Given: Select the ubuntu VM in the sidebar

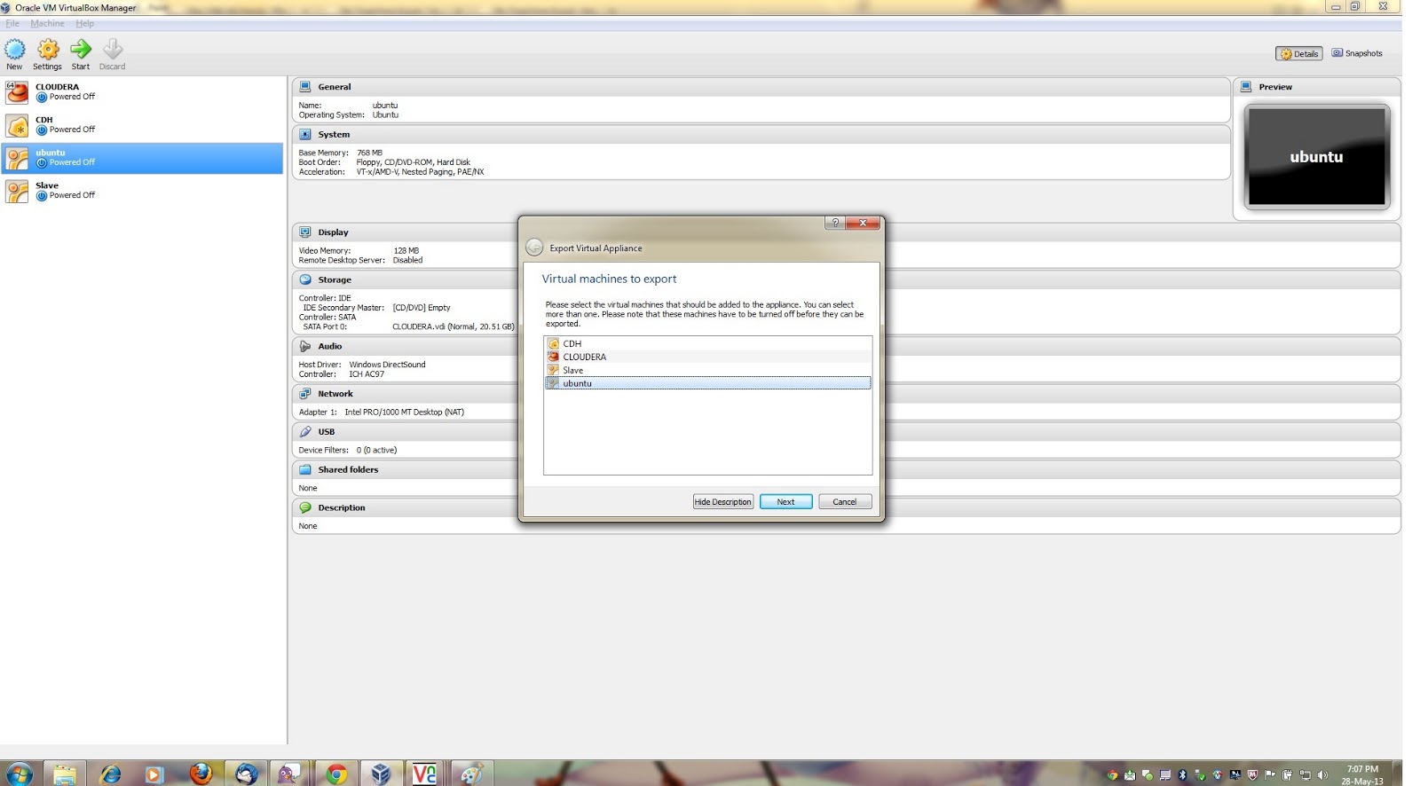Looking at the screenshot, I should tap(142, 158).
